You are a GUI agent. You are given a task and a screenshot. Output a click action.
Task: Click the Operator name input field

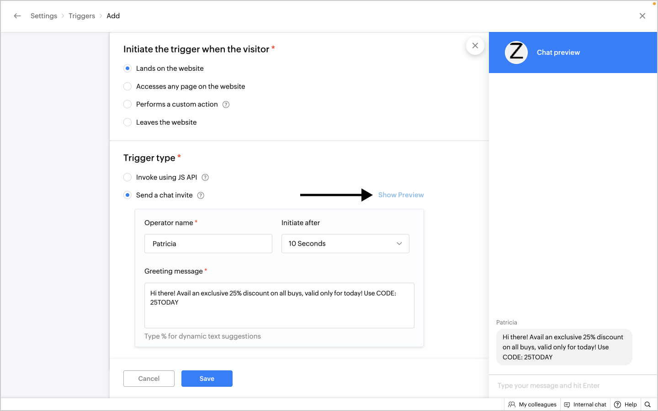coord(208,244)
